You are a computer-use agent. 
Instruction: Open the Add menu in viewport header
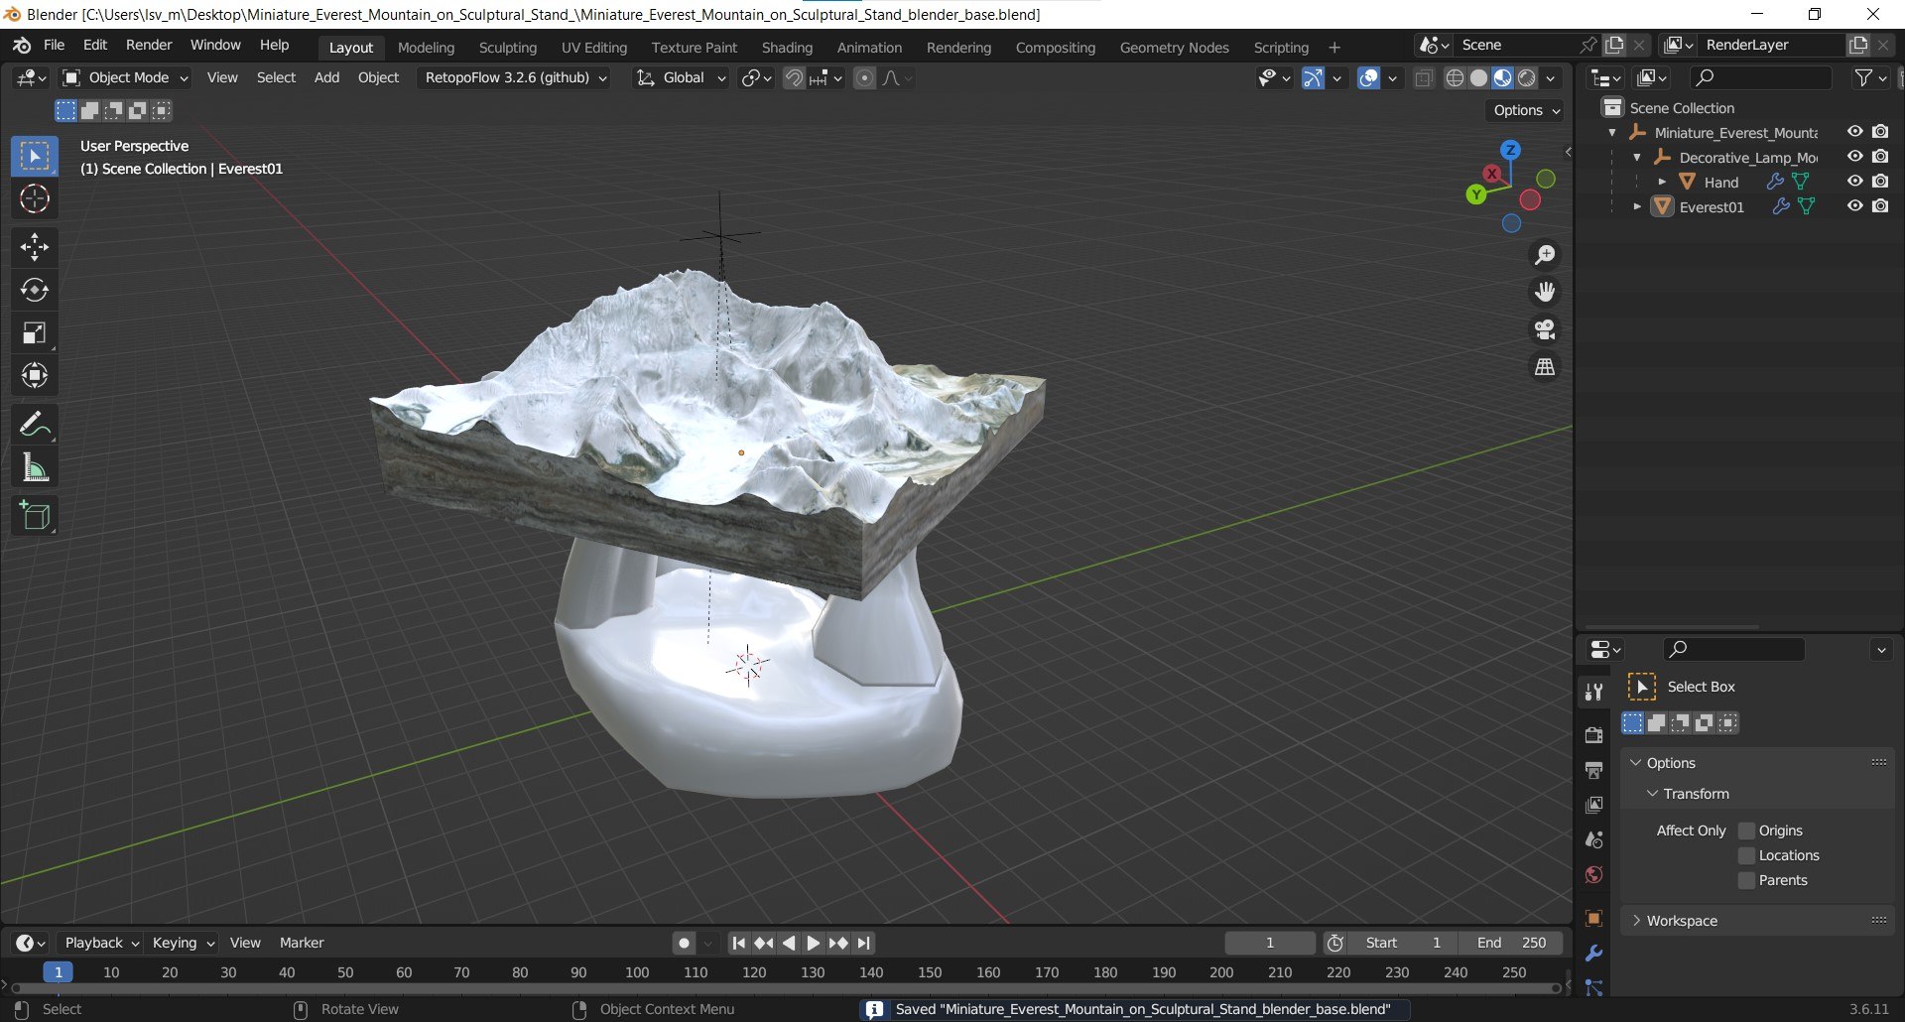[326, 77]
